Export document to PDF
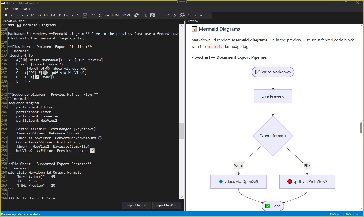Image resolution: width=364 pixels, height=217 pixels. (x=136, y=205)
